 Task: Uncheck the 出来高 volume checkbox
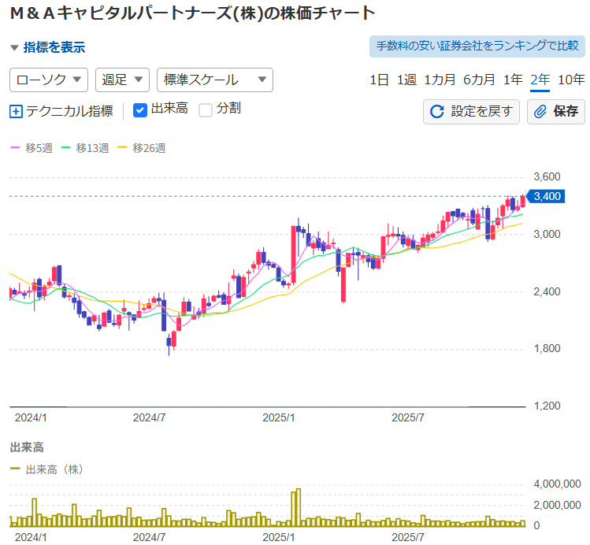click(140, 110)
